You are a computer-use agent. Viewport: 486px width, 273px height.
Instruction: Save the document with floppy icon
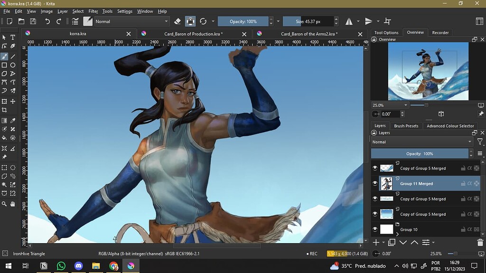point(33,21)
